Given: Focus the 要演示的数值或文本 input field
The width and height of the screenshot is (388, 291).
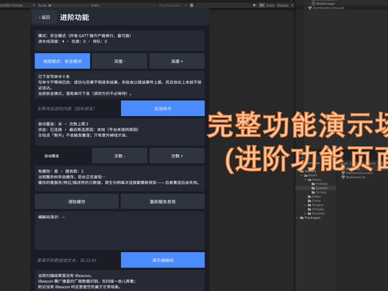Looking at the screenshot, I should (x=77, y=260).
